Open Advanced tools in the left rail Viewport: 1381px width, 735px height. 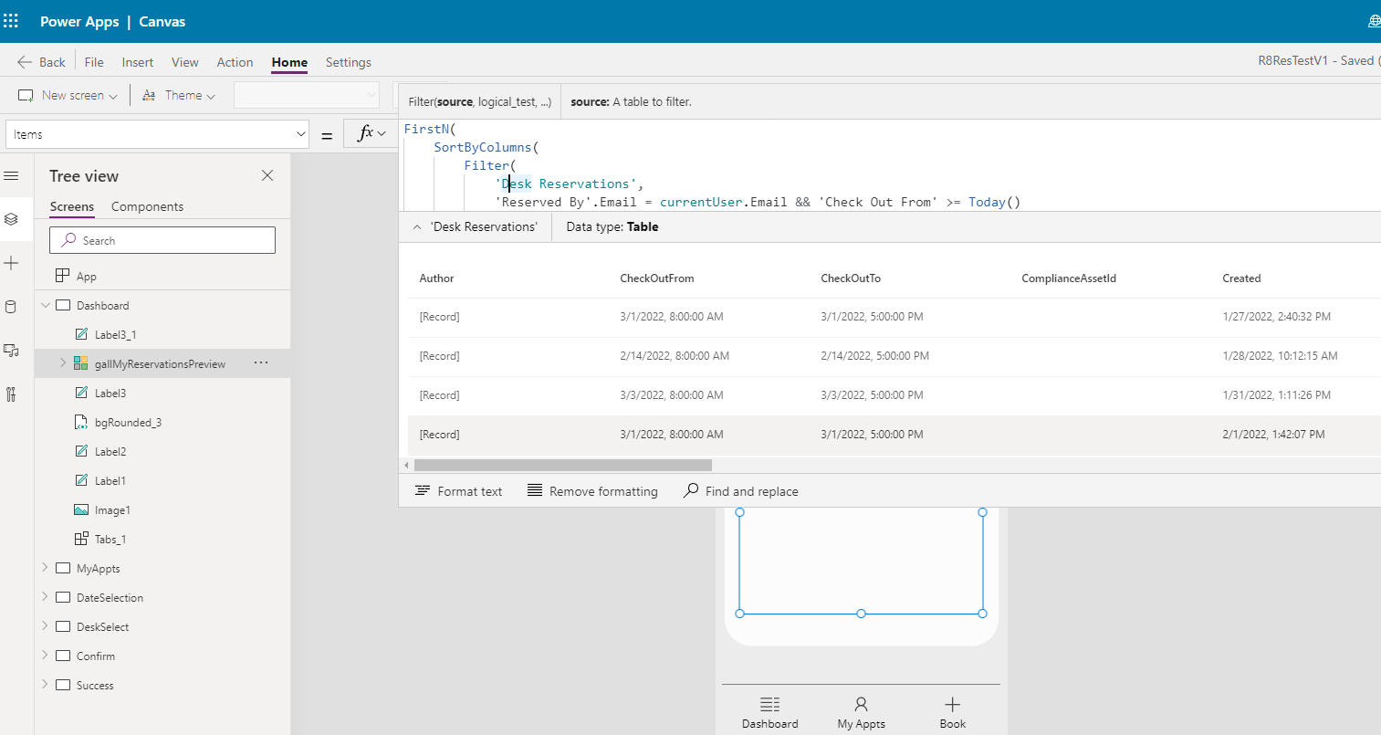[x=11, y=394]
